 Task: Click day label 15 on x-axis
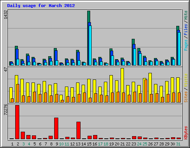[x=89, y=144]
